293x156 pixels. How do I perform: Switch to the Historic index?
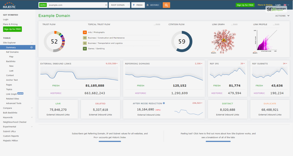(153, 5)
